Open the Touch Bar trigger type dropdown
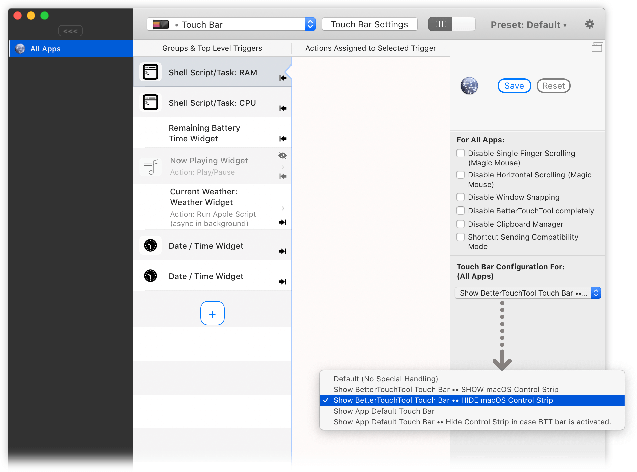 [231, 24]
